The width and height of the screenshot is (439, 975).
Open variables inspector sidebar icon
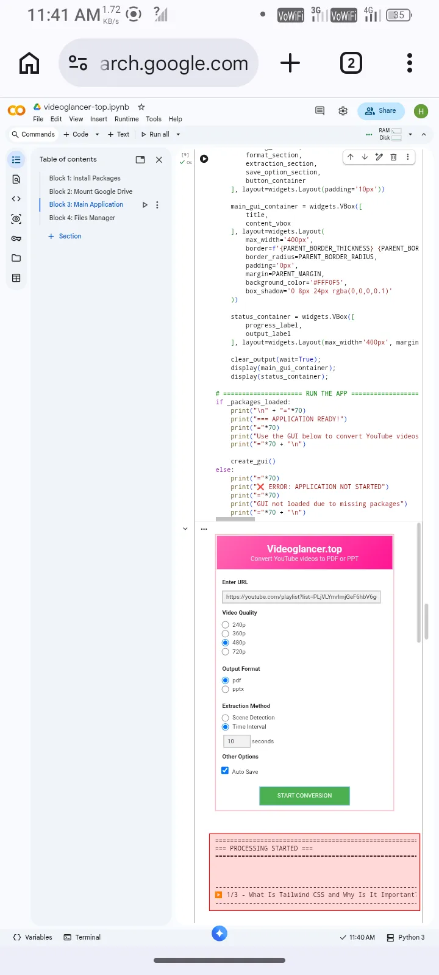16,218
